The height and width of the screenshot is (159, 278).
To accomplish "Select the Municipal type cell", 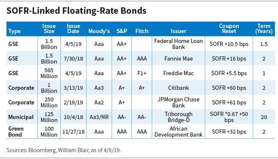I will pos(21,117).
